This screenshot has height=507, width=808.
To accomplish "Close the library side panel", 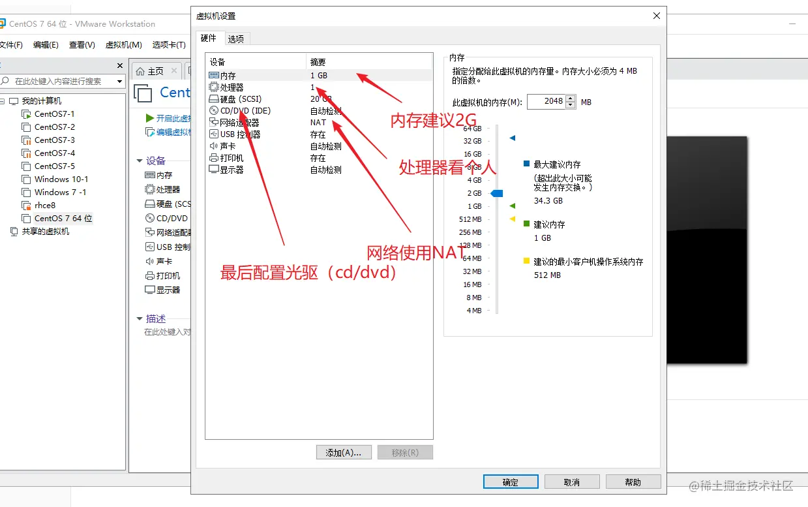I will pos(120,65).
